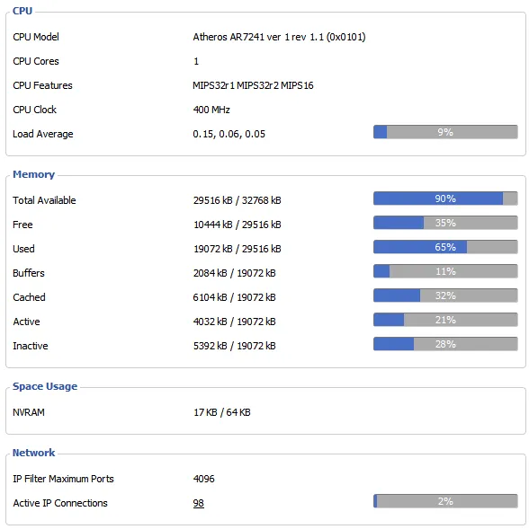Click the Free memory 35% bar
The image size is (529, 529).
pyautogui.click(x=444, y=223)
